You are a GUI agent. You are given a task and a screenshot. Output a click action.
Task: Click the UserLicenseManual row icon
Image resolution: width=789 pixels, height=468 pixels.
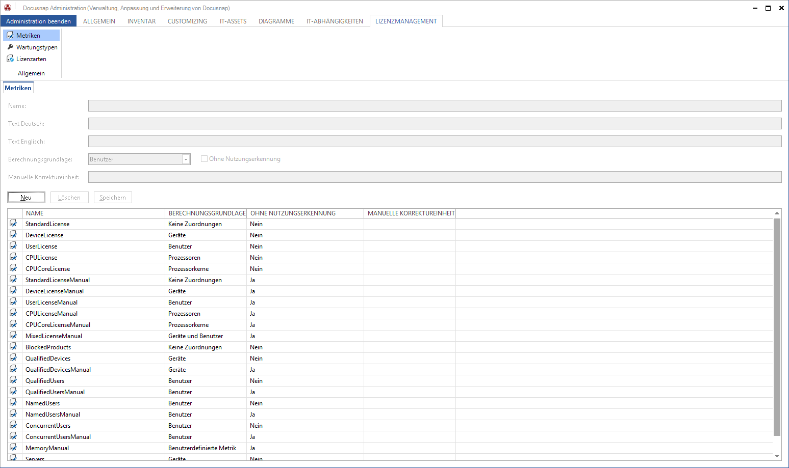coord(13,302)
